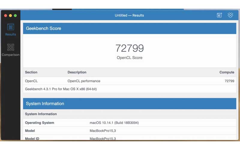Select the 'OpenCL performance' description cell
Image resolution: width=240 pixels, height=150 pixels.
click(x=84, y=81)
